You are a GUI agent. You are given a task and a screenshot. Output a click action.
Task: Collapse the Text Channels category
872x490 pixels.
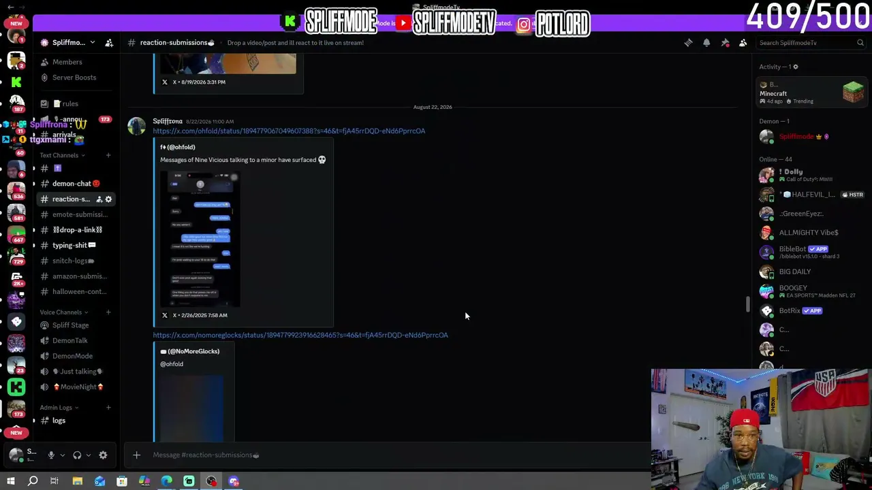[x=62, y=156]
